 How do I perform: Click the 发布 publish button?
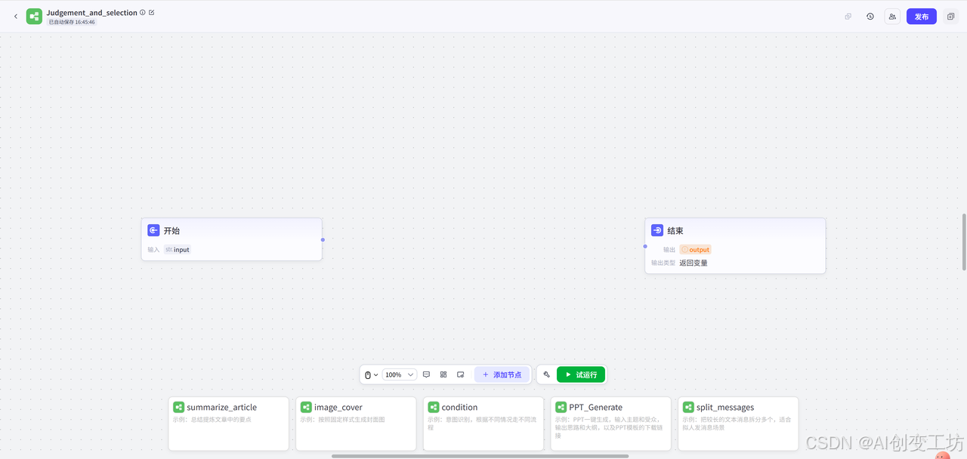click(922, 16)
